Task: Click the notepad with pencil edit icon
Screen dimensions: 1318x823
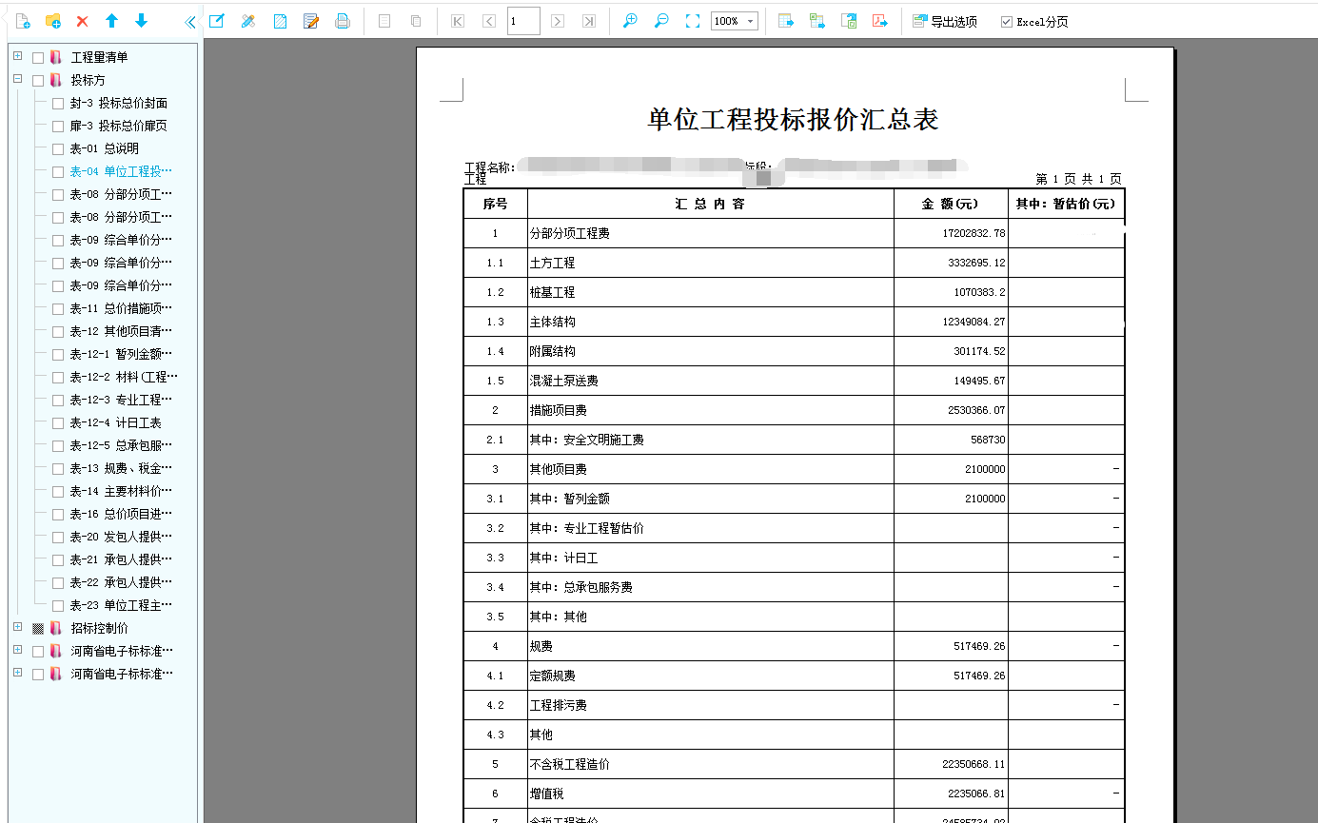Action: [310, 21]
